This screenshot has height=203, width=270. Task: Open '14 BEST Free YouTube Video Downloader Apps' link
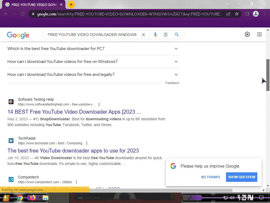point(74,112)
